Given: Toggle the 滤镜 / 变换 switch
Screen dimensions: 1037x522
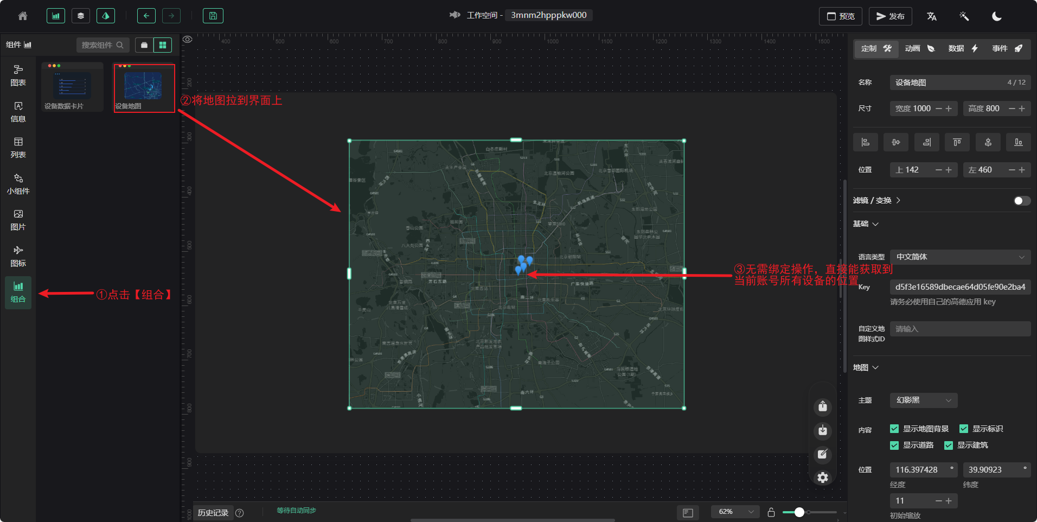Looking at the screenshot, I should pyautogui.click(x=1021, y=201).
